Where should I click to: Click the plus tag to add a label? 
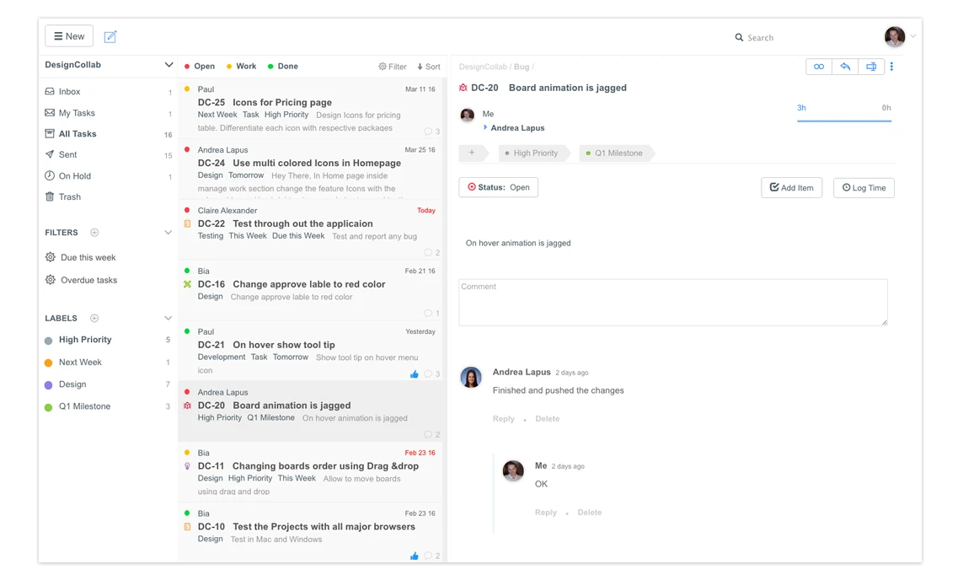click(472, 153)
